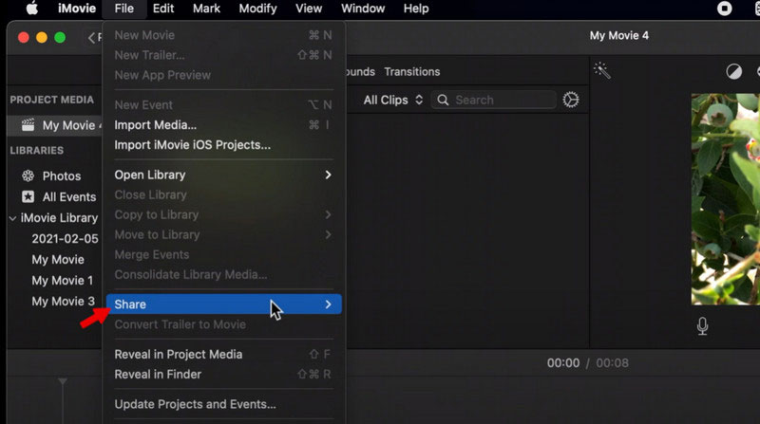Open the Edit menu
760x424 pixels.
(x=163, y=9)
